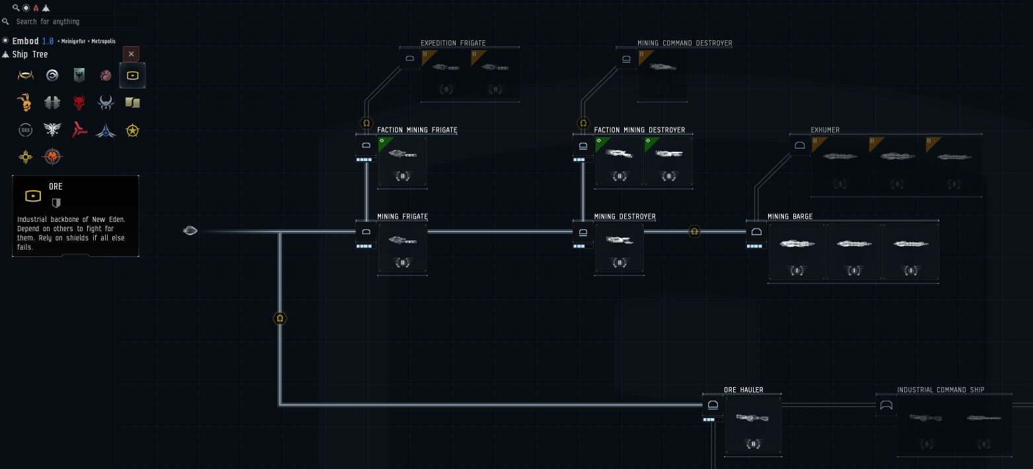Select the Minmatar Republic faction icon

tap(106, 75)
